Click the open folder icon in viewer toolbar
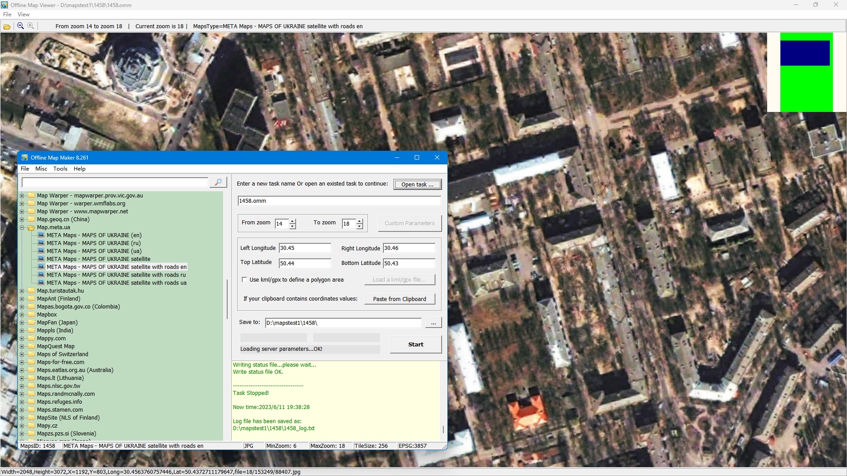 click(7, 26)
